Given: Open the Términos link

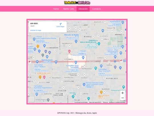Looking at the screenshot, I should click(105, 102).
